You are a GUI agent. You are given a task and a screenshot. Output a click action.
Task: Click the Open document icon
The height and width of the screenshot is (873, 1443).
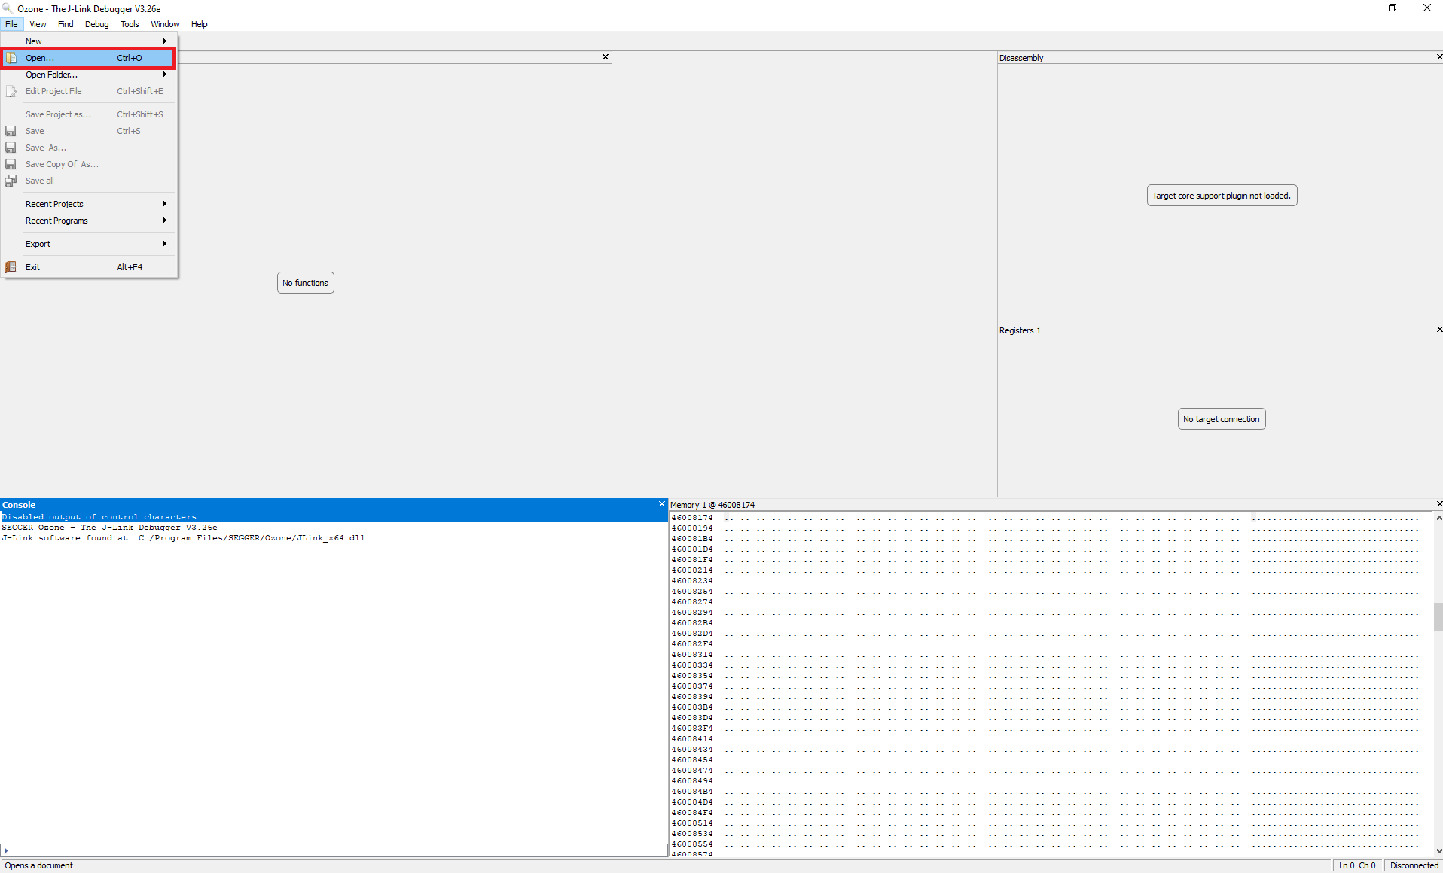click(x=11, y=58)
